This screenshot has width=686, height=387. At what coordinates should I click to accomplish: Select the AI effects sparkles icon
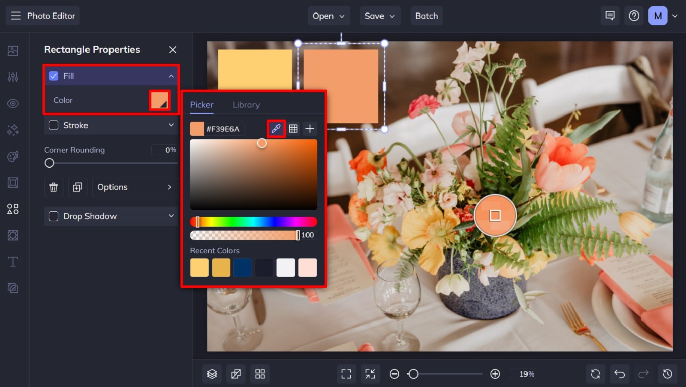[13, 130]
